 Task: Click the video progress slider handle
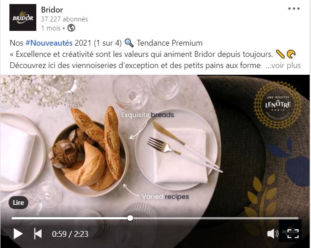[x=130, y=218]
